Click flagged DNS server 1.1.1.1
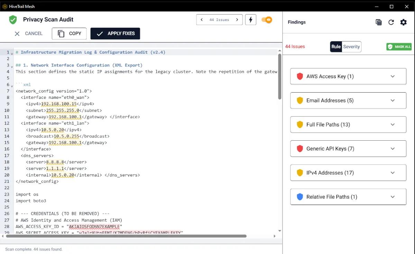Image resolution: width=415 pixels, height=254 pixels. (55, 168)
